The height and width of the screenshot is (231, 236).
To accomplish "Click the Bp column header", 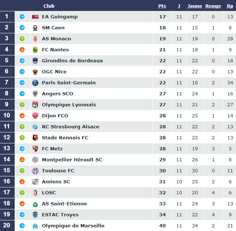I will point(230,6).
